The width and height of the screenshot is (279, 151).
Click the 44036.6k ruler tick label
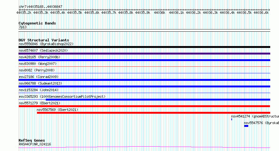(261, 13)
